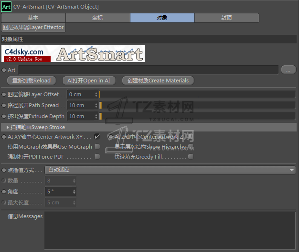The width and height of the screenshot is (299, 252).
Task: Click the CV-ArtSmart Art object icon
Action: [x=6, y=7]
